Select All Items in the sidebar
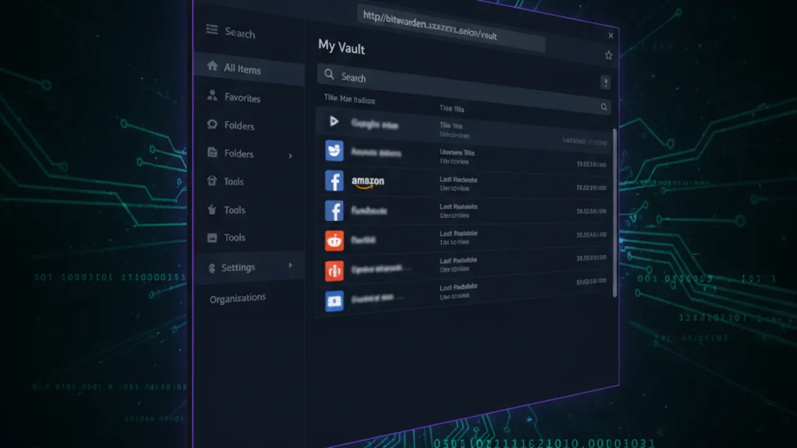The height and width of the screenshot is (448, 797). pos(248,68)
